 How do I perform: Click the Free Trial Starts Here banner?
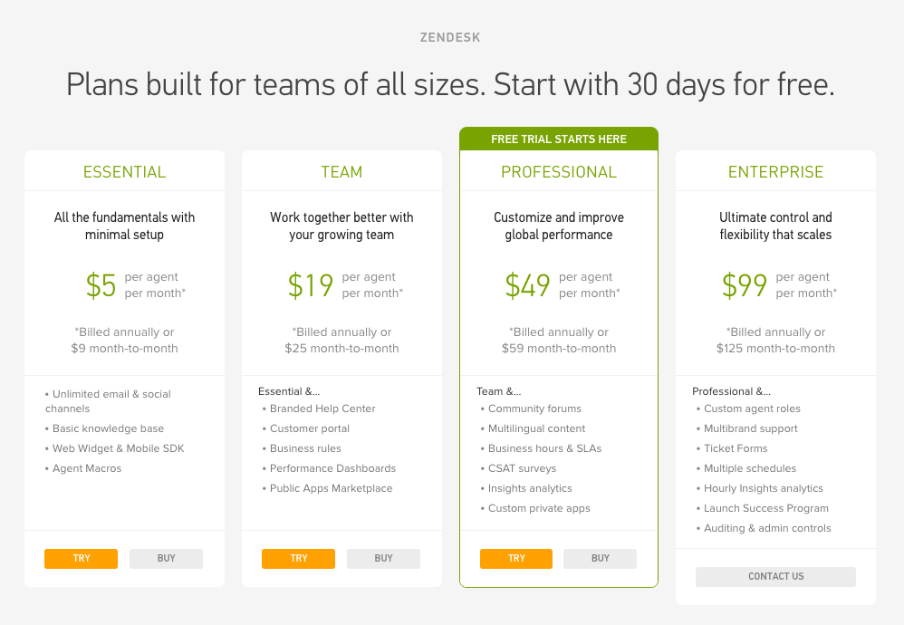point(559,139)
